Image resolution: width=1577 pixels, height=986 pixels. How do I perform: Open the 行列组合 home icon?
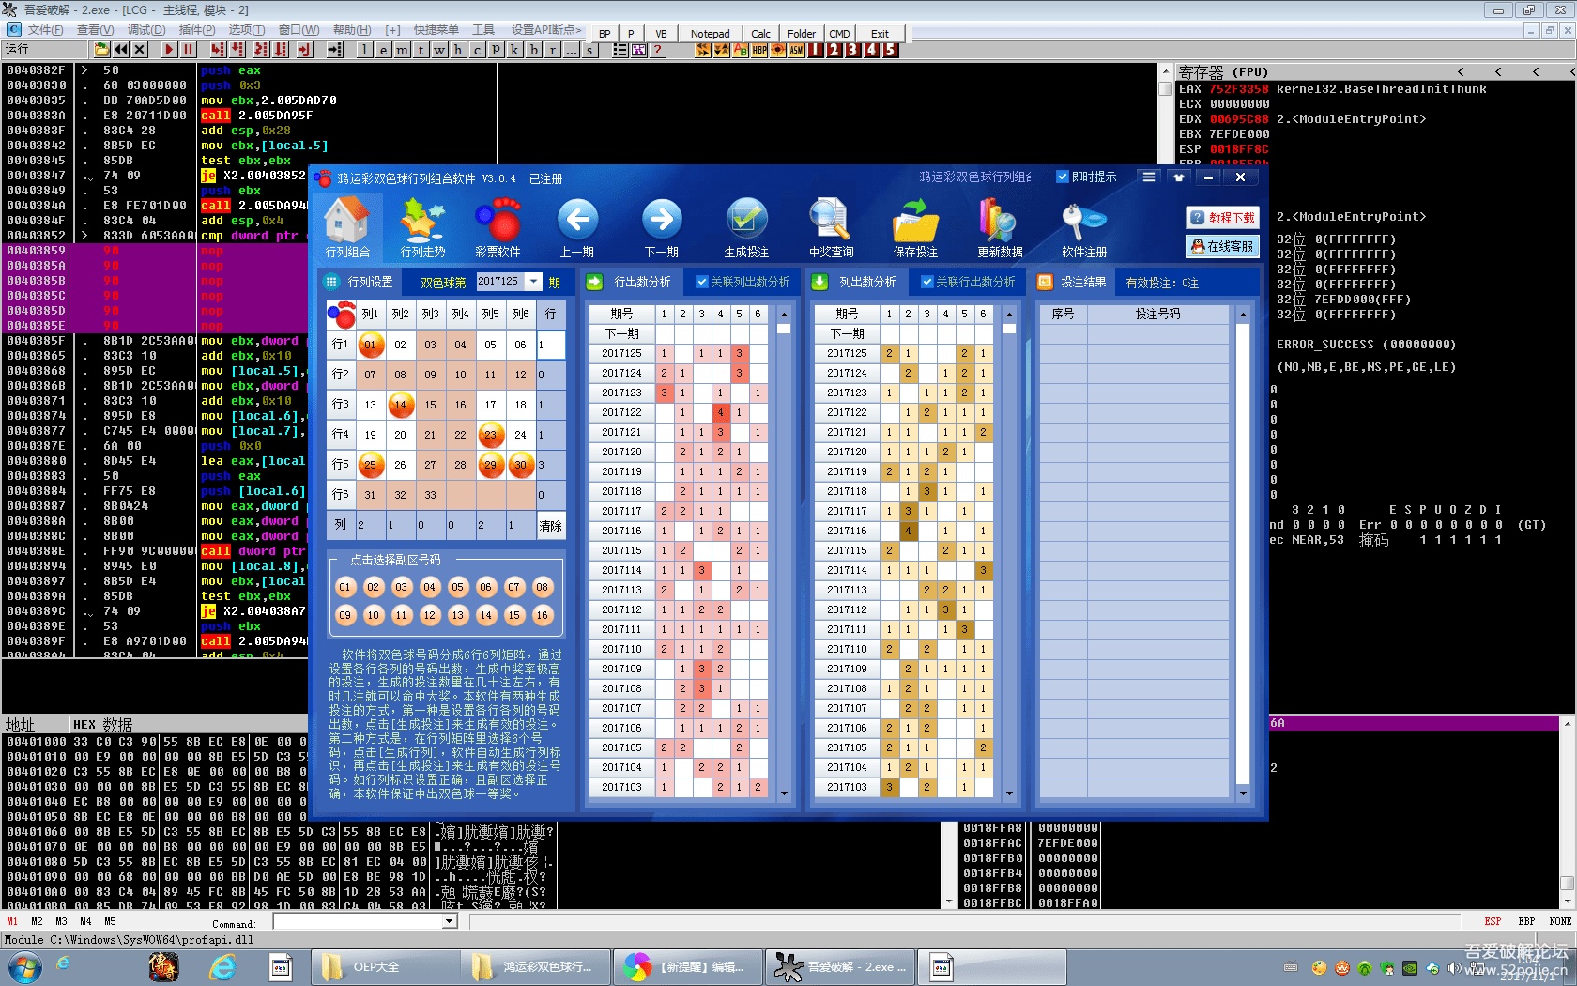(347, 225)
